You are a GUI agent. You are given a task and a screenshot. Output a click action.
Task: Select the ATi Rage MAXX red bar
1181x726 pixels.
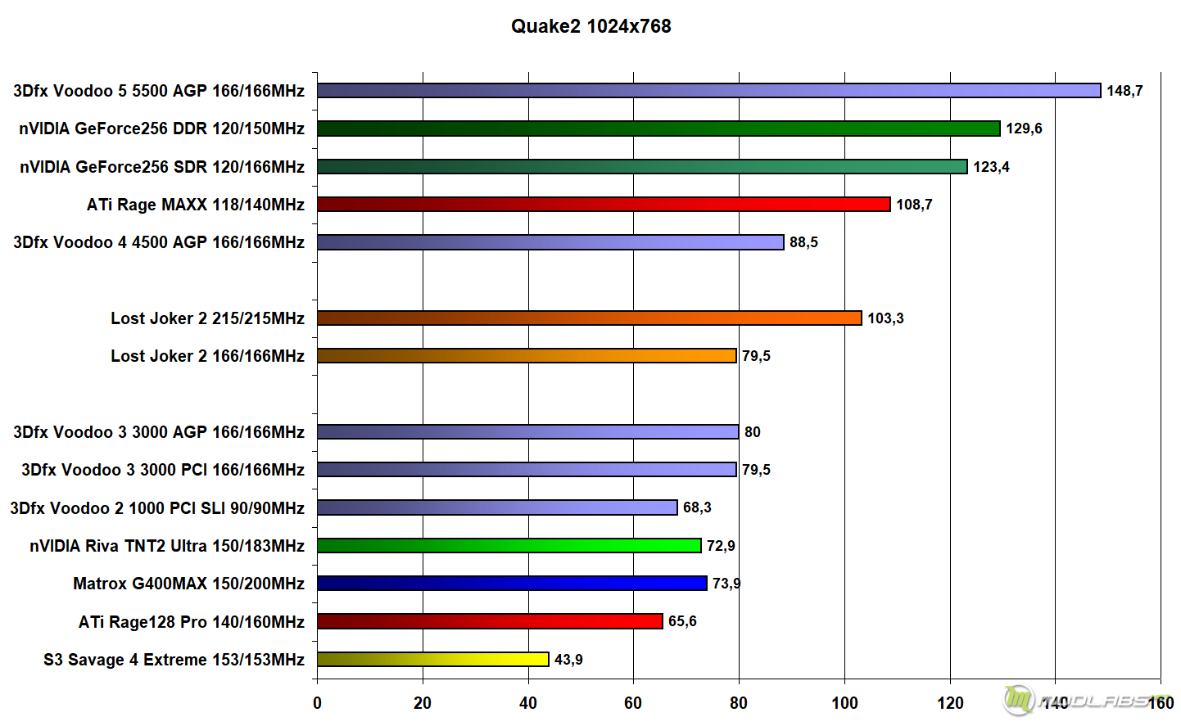pyautogui.click(x=604, y=205)
